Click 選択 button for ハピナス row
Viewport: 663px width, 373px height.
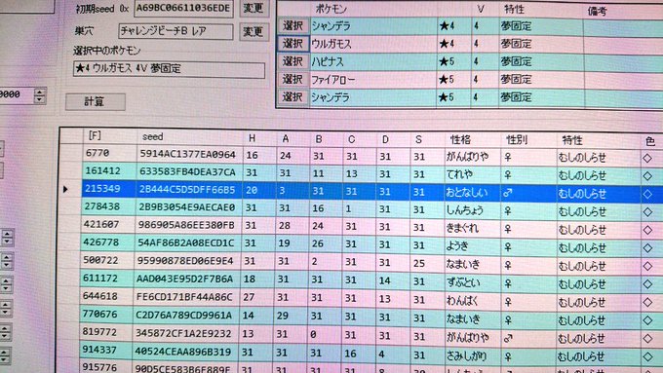293,61
